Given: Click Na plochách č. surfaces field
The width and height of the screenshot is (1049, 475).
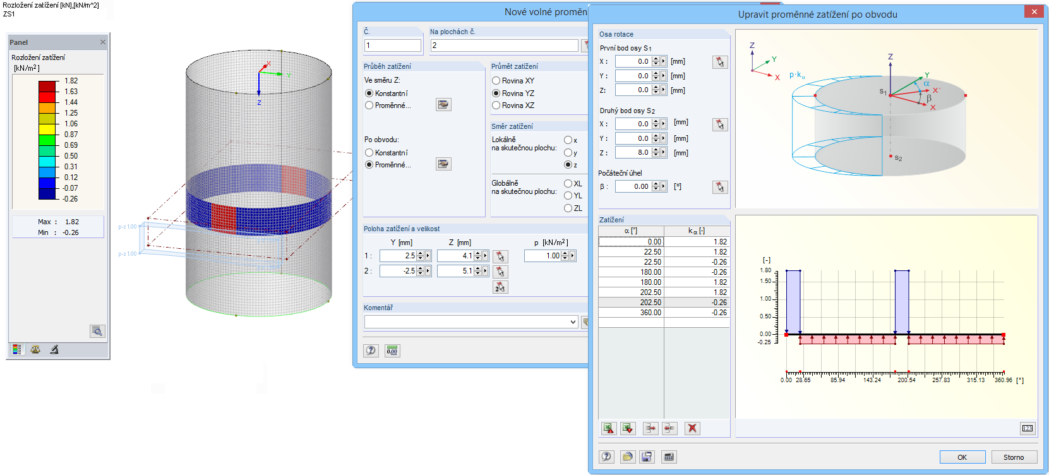Looking at the screenshot, I should click(504, 45).
